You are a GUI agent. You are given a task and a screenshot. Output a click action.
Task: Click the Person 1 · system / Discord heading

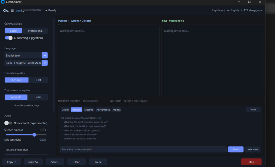tap(74, 21)
